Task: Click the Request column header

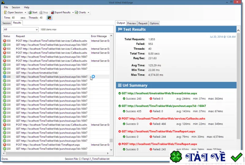Action: tap(20, 36)
